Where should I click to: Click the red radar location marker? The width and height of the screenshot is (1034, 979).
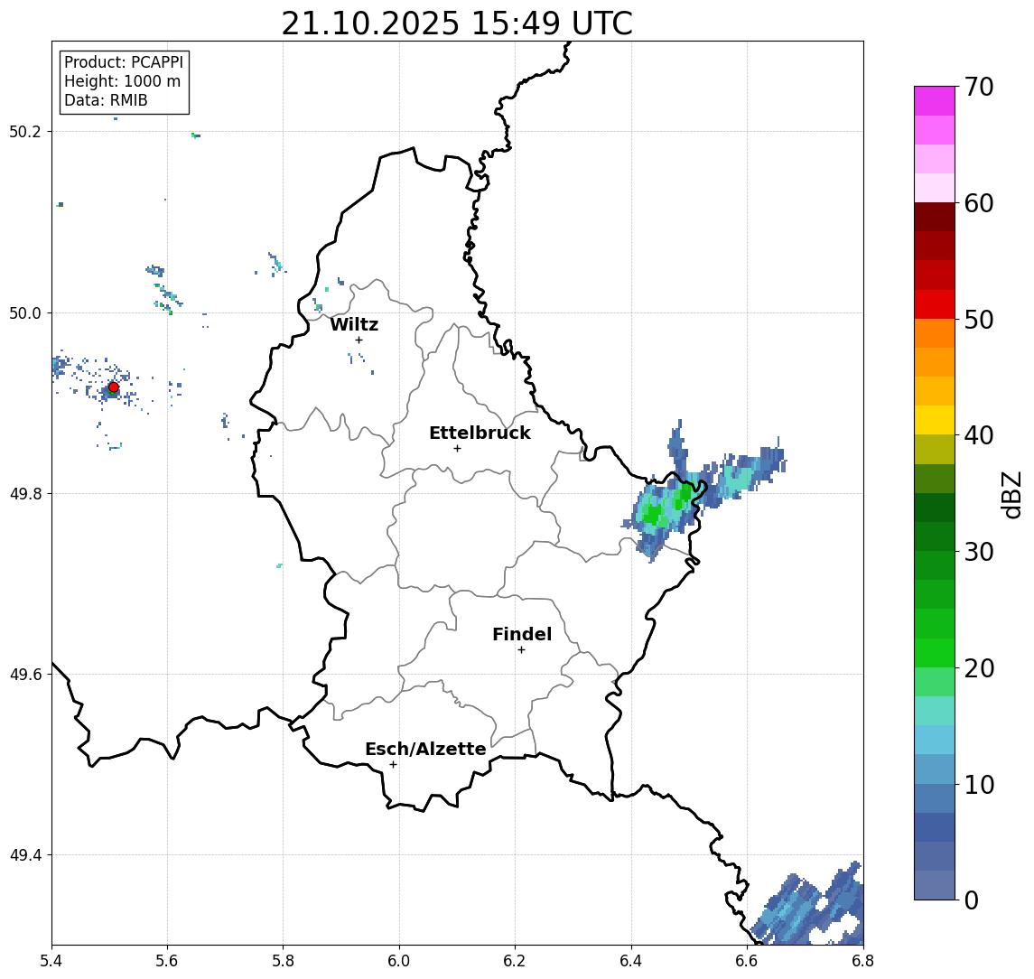click(x=114, y=387)
